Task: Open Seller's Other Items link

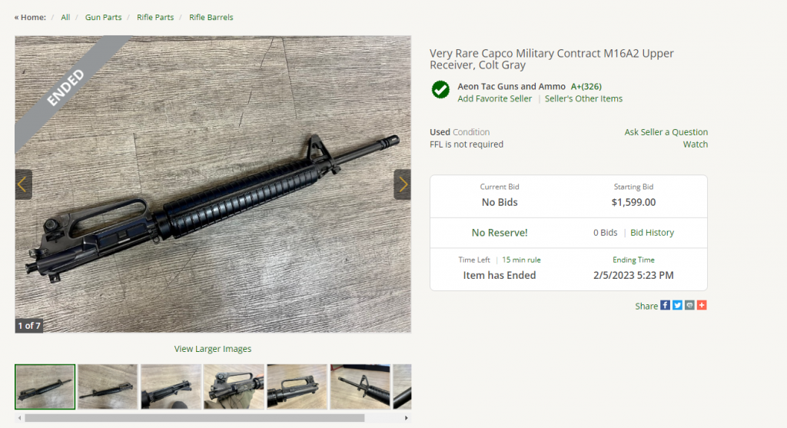Action: click(x=583, y=98)
